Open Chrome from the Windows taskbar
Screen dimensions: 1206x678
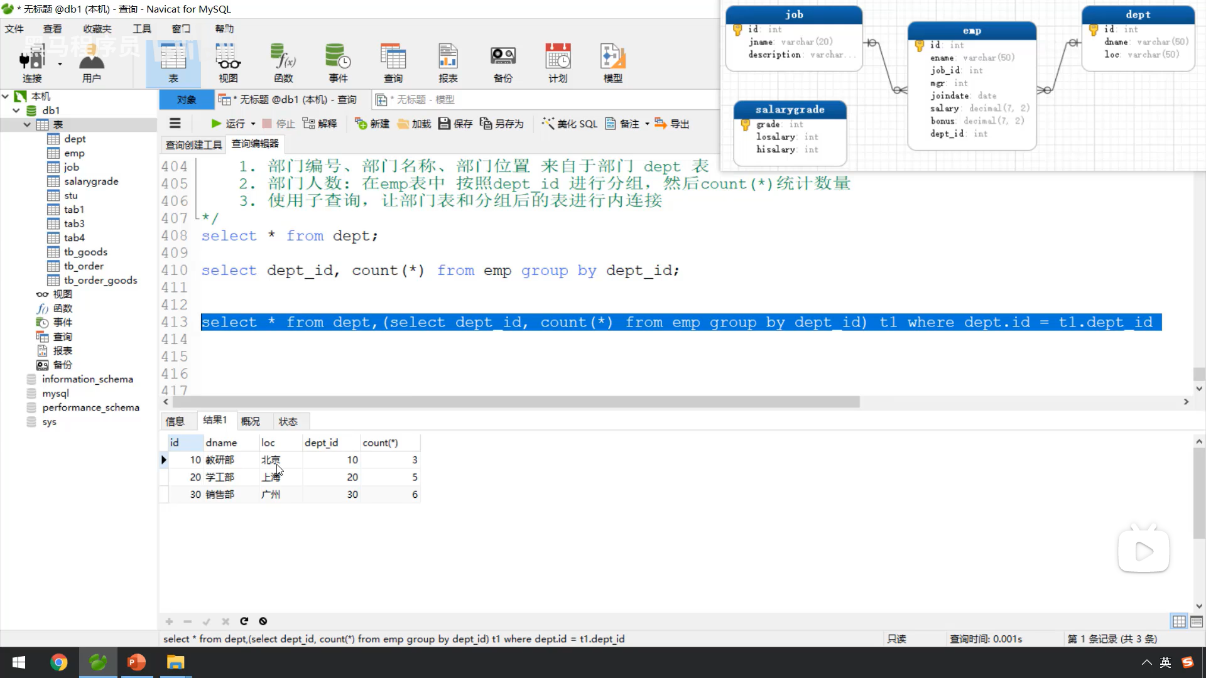(x=58, y=662)
